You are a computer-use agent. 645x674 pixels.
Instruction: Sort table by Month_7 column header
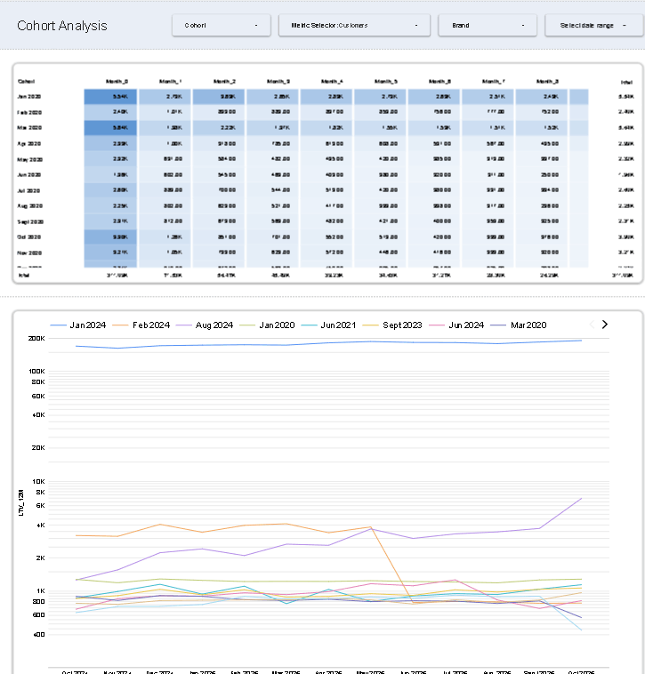494,81
